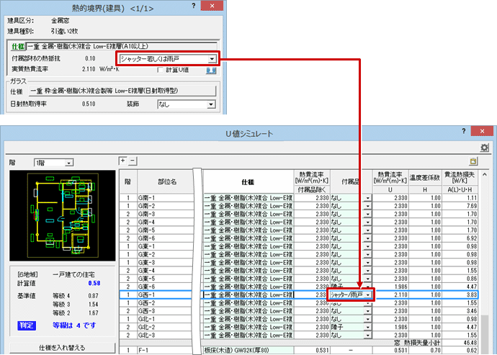Click the blue link next to 計算U値
Screen dimensions: 497x355
click(211, 71)
